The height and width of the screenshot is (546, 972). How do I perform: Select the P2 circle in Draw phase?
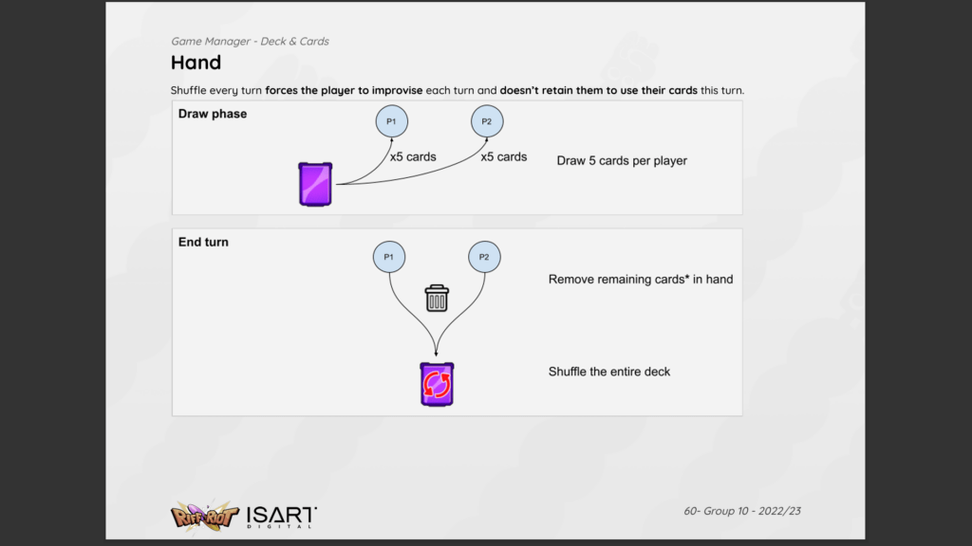pyautogui.click(x=487, y=121)
